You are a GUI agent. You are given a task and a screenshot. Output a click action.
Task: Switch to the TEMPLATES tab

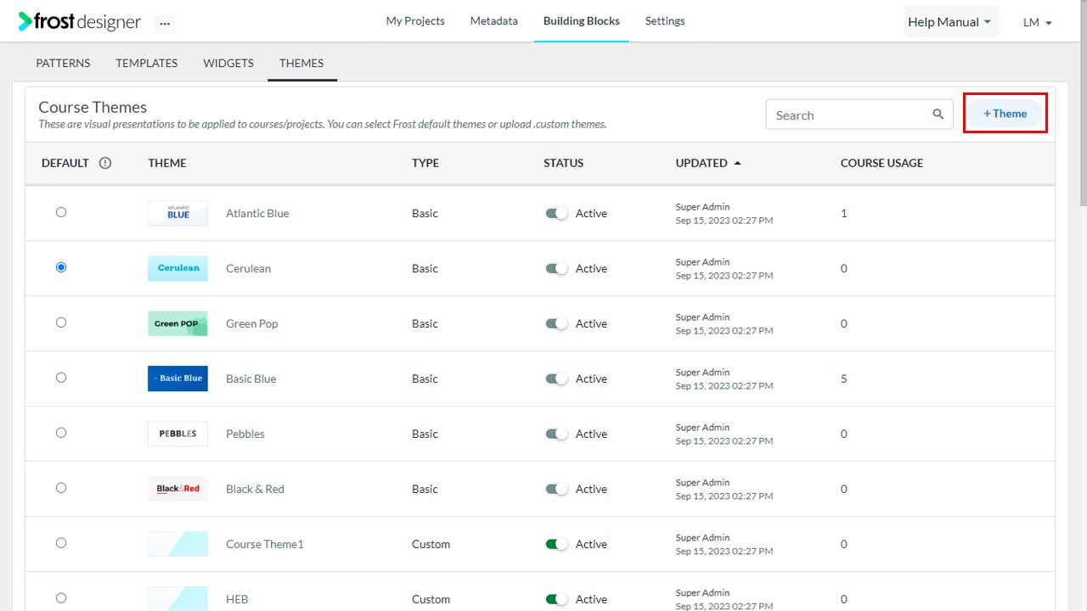(x=147, y=63)
